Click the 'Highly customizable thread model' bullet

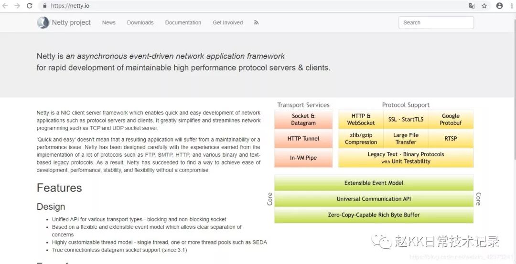[159, 243]
